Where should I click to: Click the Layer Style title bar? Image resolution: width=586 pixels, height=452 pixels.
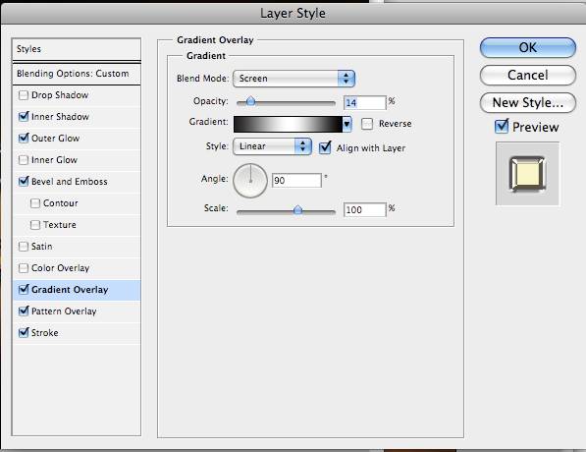point(293,14)
